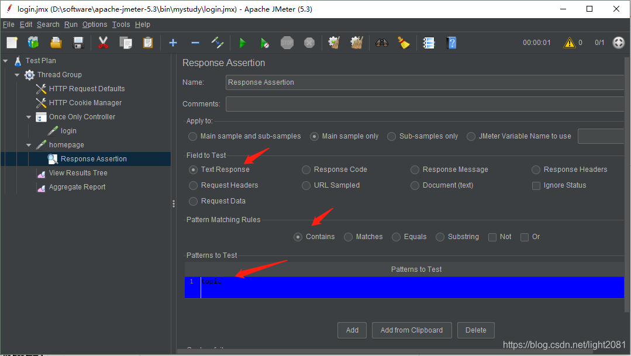The image size is (631, 356).
Task: Select Aggregate Report listener
Action: tap(77, 187)
